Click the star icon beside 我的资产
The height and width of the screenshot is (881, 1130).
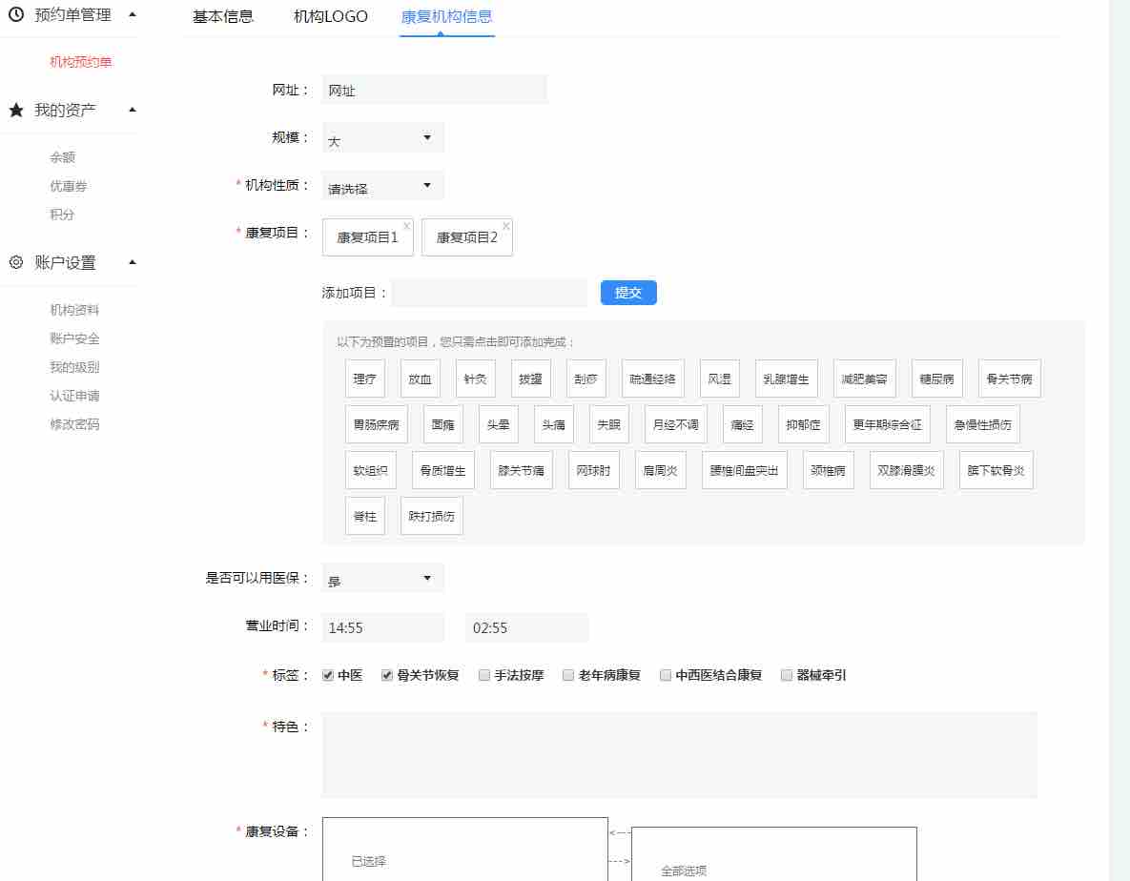click(15, 111)
